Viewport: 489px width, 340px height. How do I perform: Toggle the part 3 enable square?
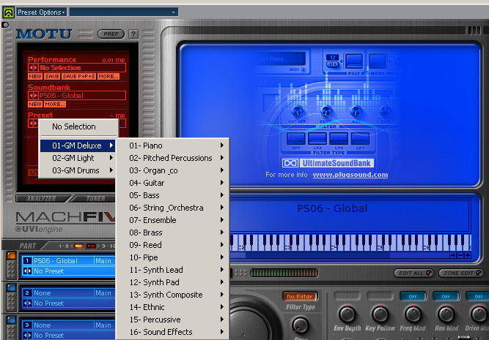click(x=12, y=320)
